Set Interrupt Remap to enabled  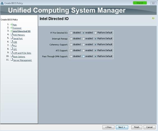point(83,39)
